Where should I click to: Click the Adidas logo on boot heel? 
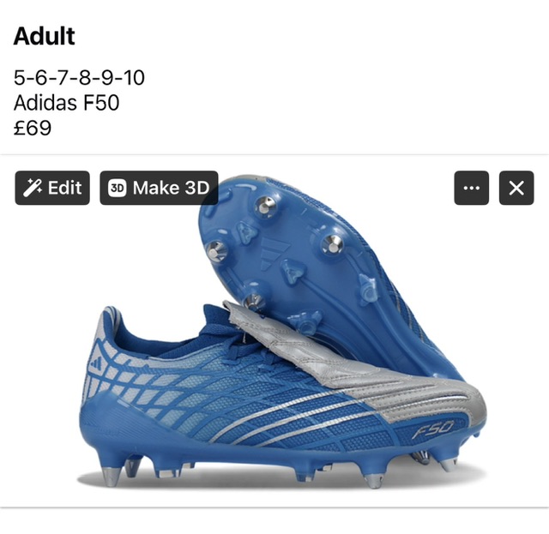[97, 363]
